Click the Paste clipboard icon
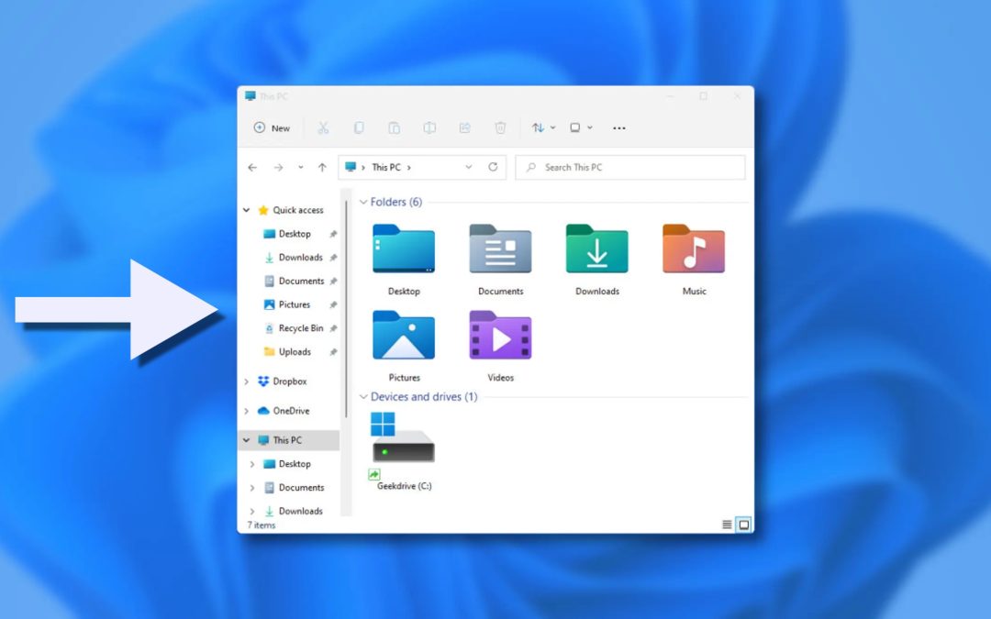 (394, 128)
